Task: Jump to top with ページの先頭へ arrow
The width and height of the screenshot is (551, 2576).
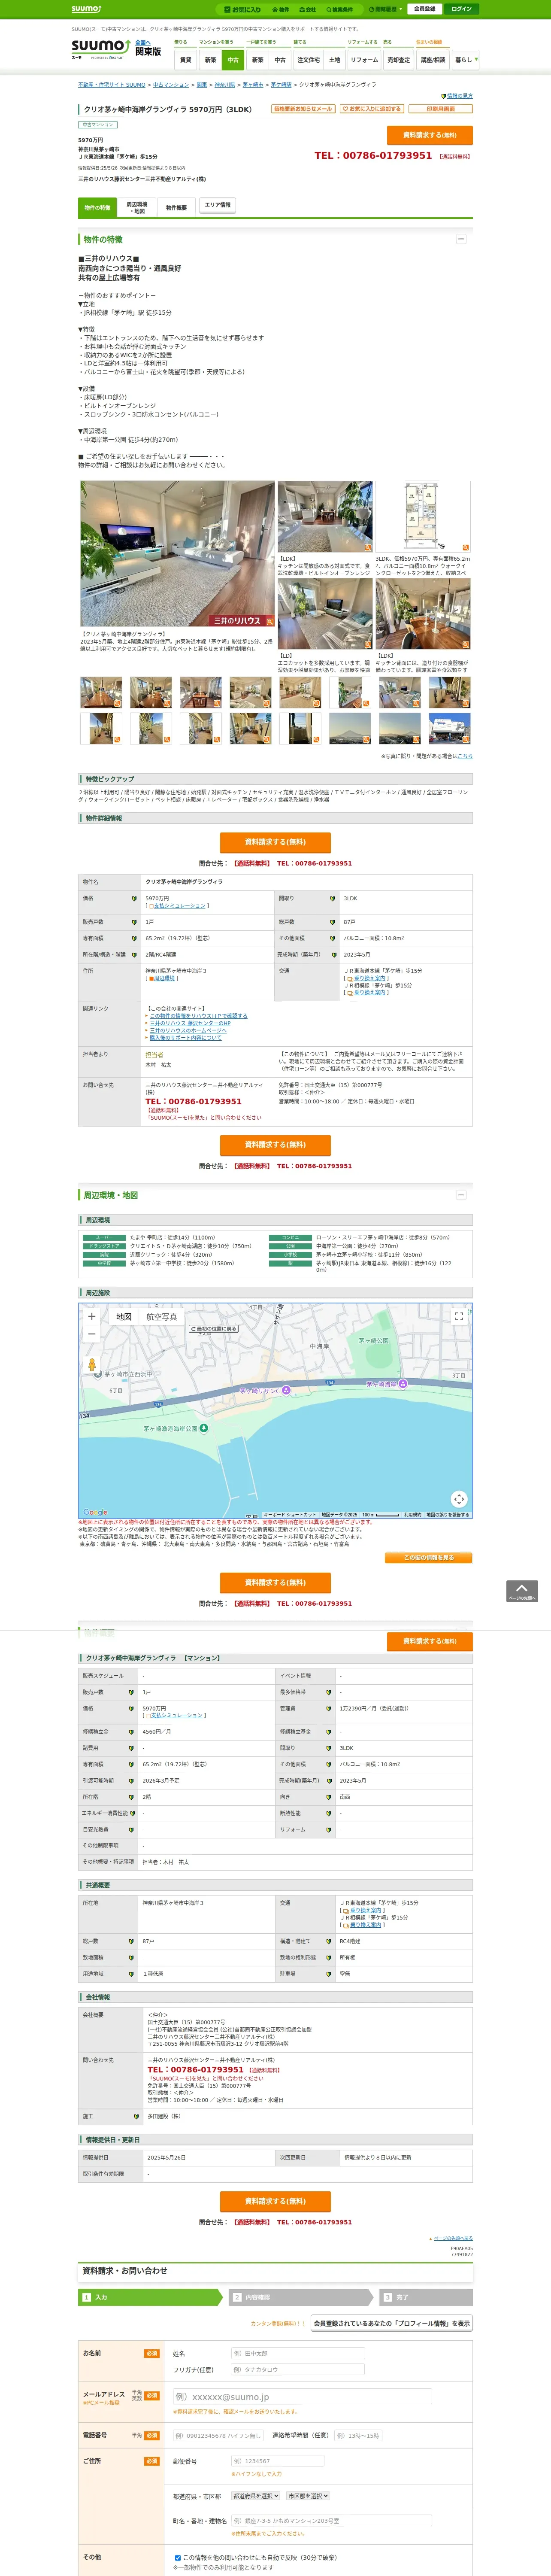Action: point(522,1591)
